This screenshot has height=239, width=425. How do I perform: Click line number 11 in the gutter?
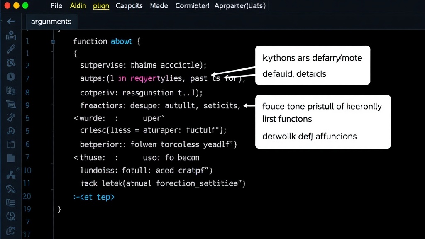tap(27, 183)
